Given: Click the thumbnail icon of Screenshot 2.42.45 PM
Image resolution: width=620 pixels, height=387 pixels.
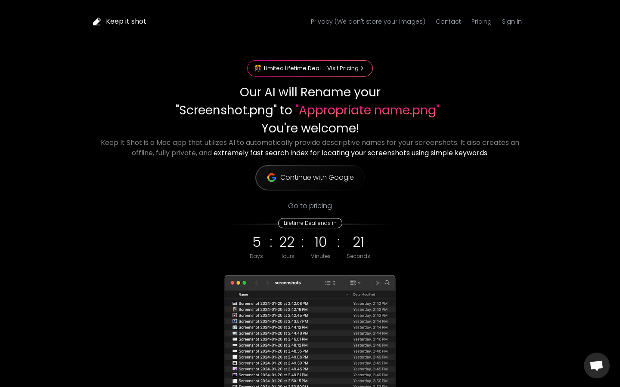Looking at the screenshot, I should point(235,316).
